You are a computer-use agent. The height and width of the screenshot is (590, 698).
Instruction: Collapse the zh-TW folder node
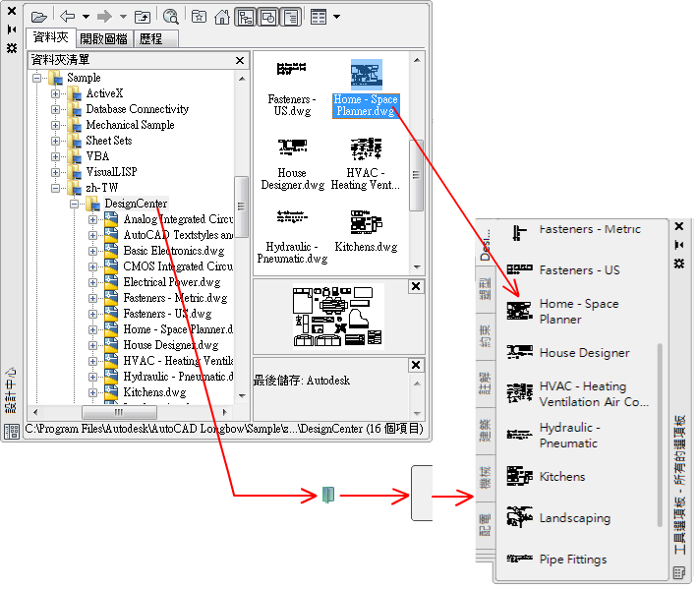[55, 189]
